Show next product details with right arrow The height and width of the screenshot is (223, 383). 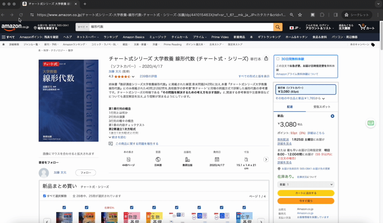(x=266, y=160)
